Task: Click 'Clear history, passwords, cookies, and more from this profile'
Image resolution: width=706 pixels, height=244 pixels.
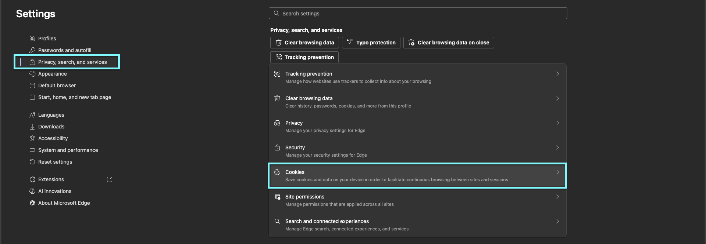Action: (x=348, y=106)
